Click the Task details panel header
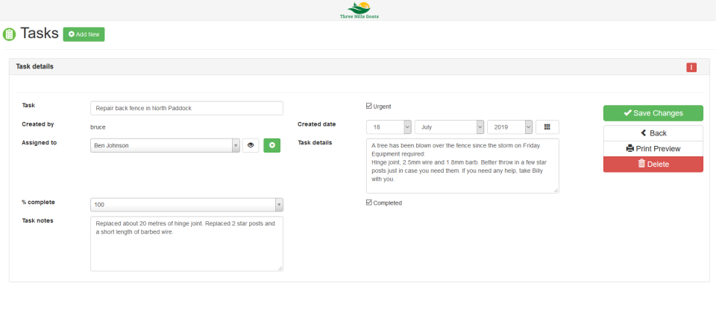The height and width of the screenshot is (332, 716). (359, 66)
